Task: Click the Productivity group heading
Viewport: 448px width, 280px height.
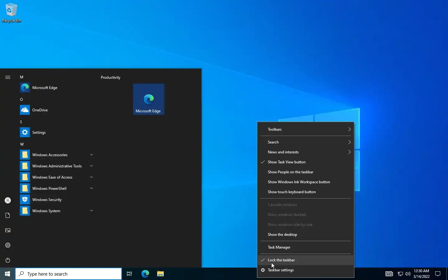Action: tap(110, 77)
